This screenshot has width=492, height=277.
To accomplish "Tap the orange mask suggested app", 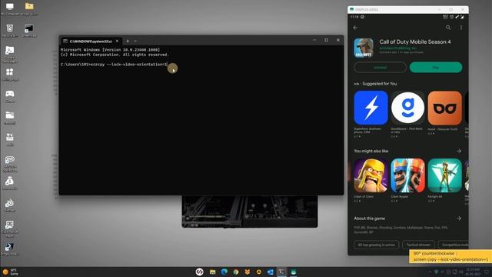I will coord(444,108).
